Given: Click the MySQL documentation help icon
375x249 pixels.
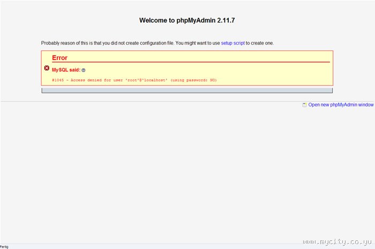Looking at the screenshot, I should tap(84, 70).
